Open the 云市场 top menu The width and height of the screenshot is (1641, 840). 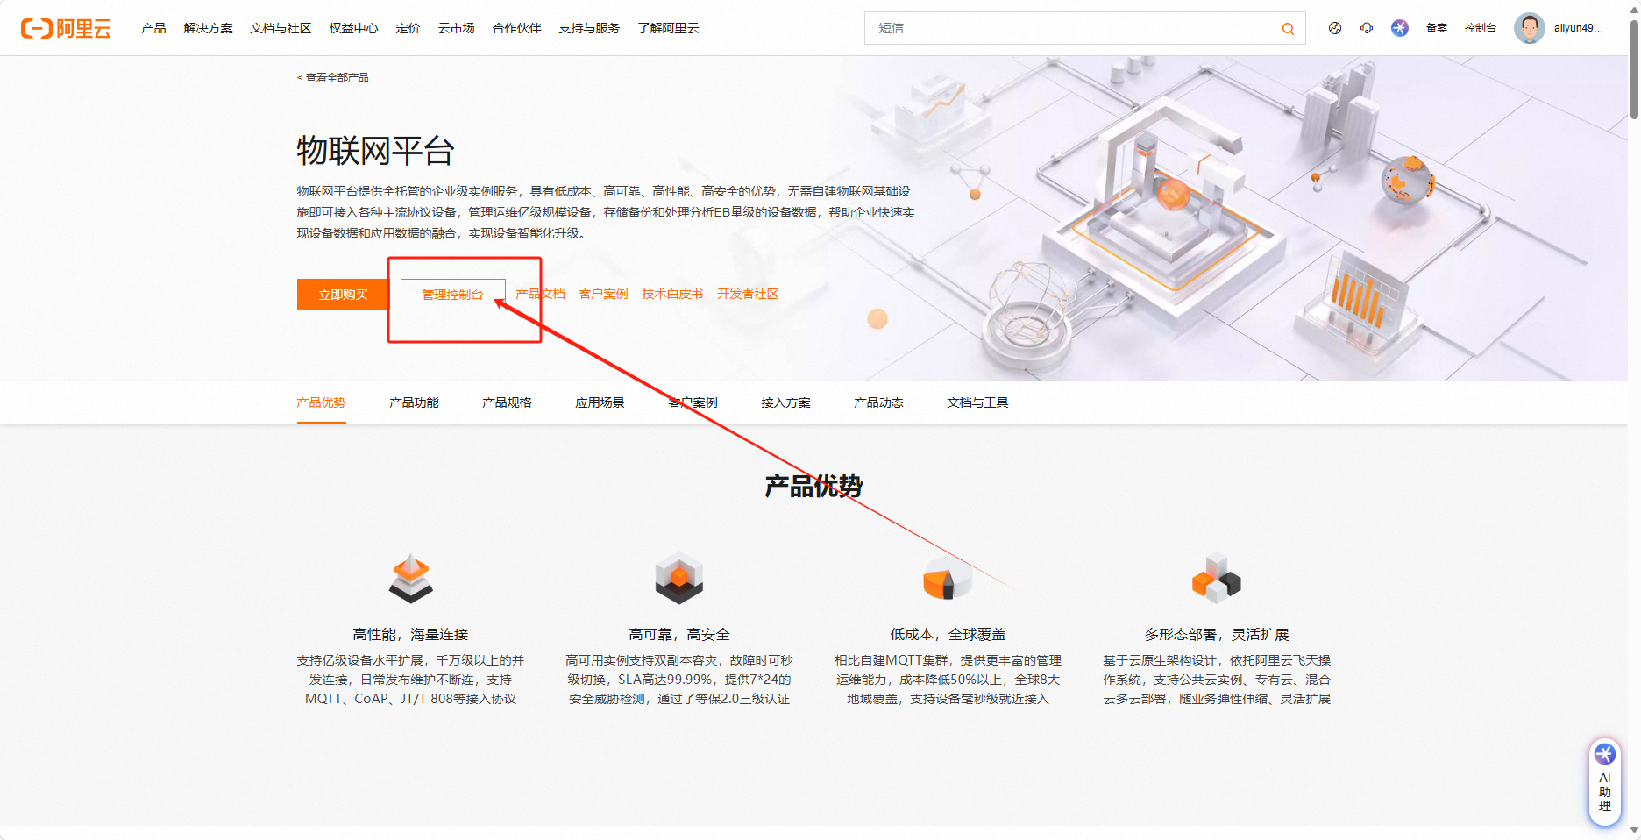(457, 28)
